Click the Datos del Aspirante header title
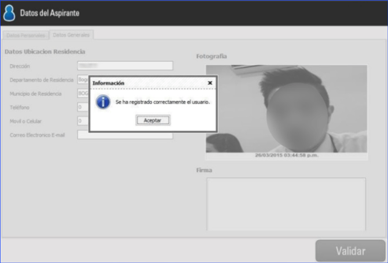 (50, 13)
